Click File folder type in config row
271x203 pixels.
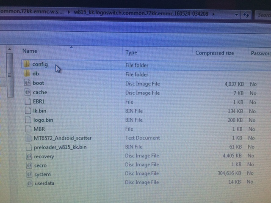(x=137, y=66)
